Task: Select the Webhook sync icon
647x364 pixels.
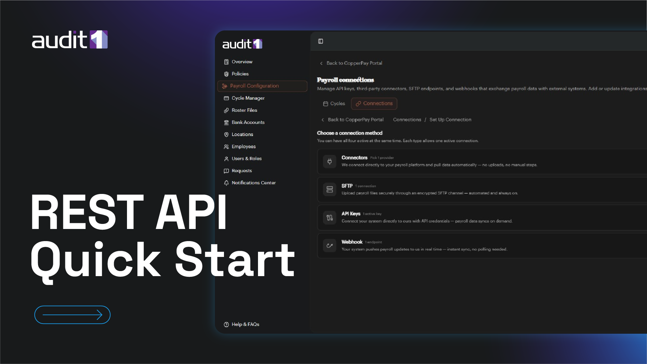Action: pos(329,245)
